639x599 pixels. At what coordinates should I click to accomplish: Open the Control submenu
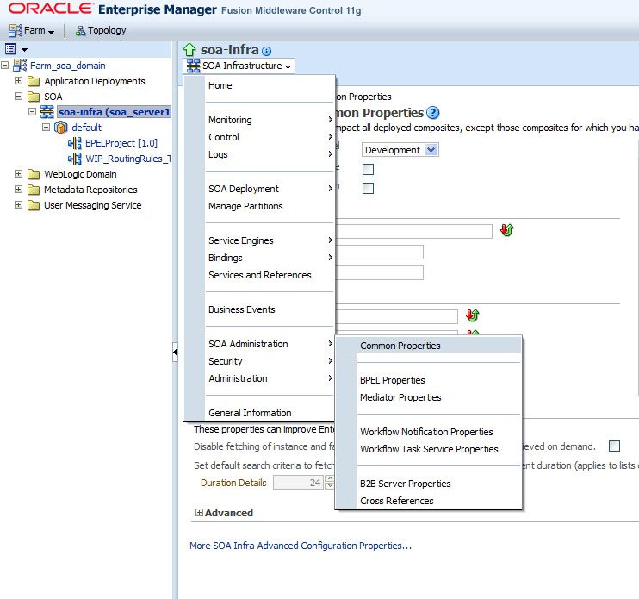pyautogui.click(x=269, y=137)
